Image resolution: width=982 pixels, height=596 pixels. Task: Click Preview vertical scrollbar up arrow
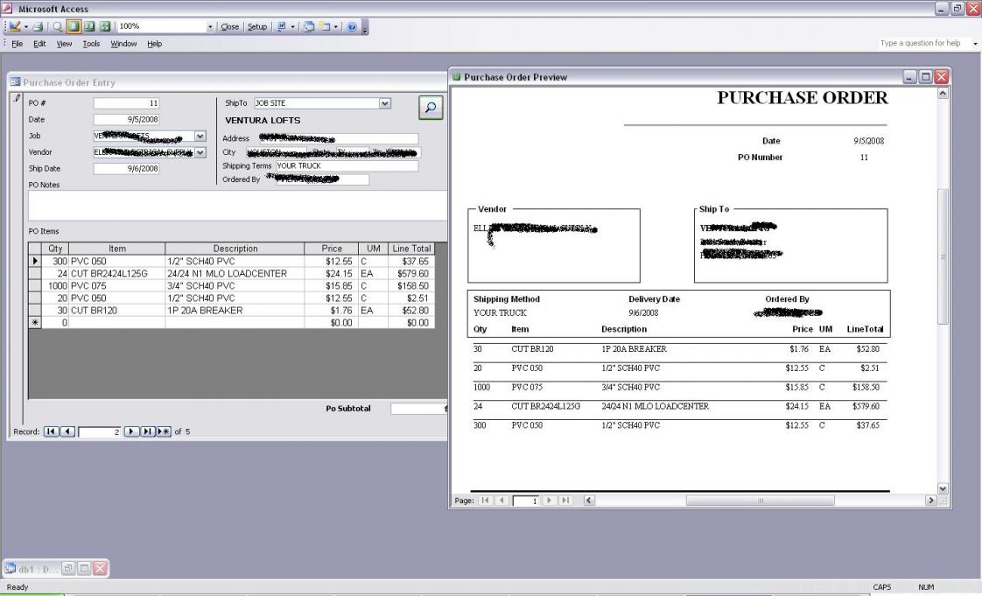943,94
